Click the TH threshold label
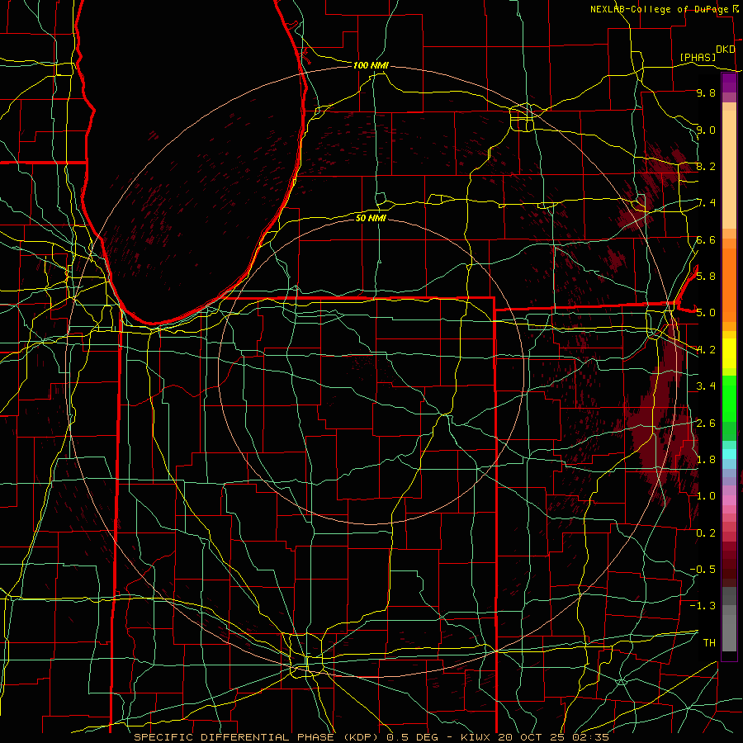Screen dimensions: 743x743 (710, 643)
